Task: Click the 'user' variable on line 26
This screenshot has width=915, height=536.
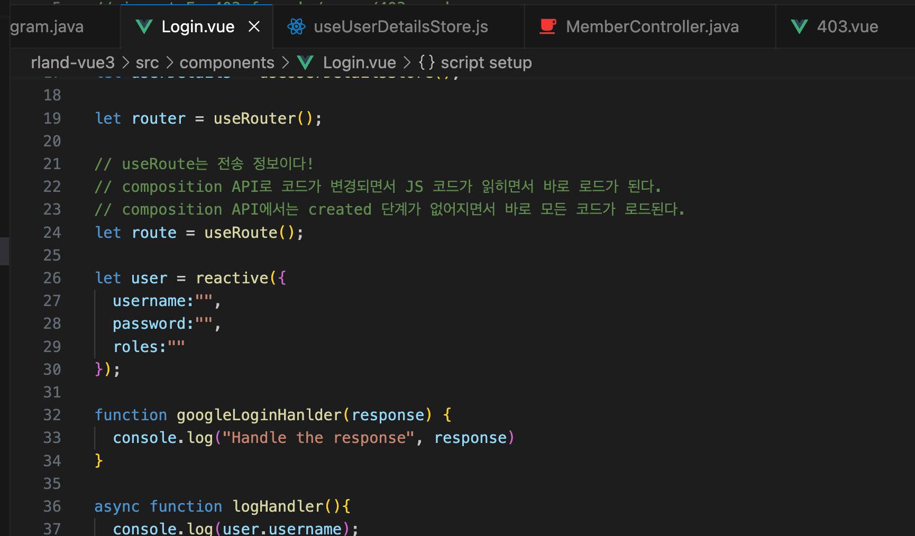Action: click(x=149, y=278)
